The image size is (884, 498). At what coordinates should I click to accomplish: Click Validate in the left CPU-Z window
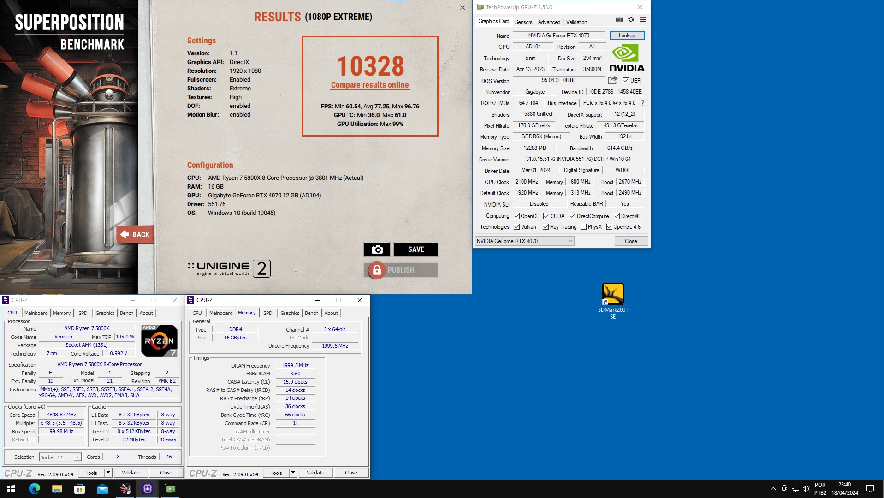(131, 473)
